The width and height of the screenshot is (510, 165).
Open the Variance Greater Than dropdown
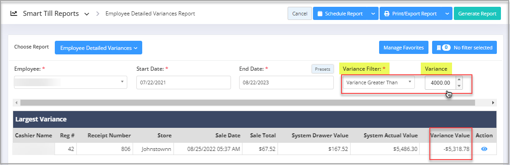point(379,82)
